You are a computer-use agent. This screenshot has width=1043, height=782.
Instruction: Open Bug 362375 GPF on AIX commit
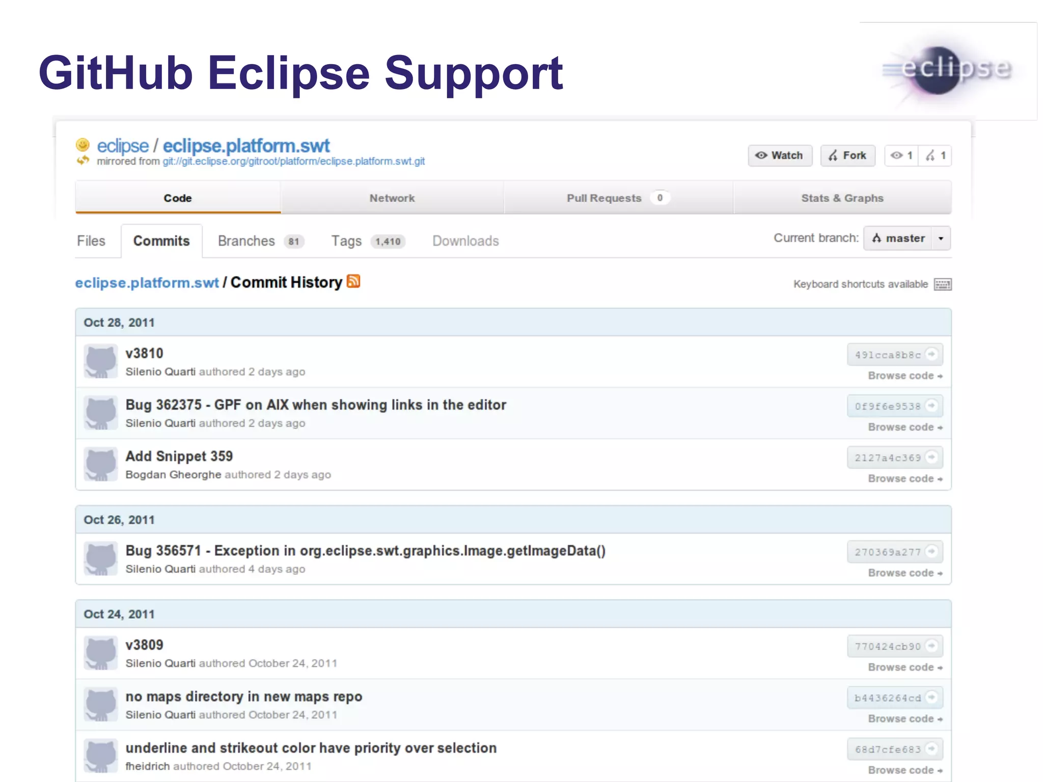tap(316, 405)
